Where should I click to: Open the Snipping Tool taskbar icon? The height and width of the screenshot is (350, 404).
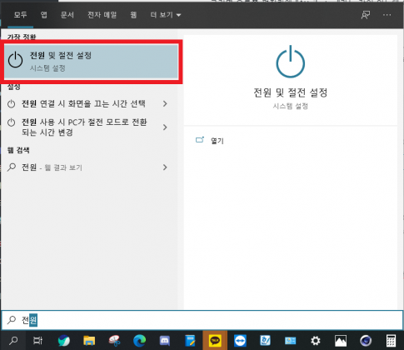(x=114, y=340)
